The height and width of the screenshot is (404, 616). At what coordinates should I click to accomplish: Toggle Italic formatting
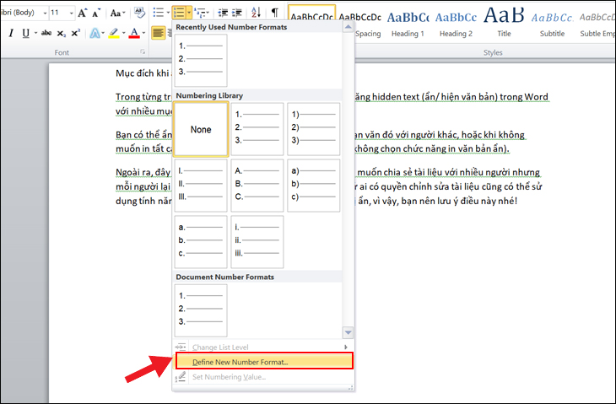[11, 34]
